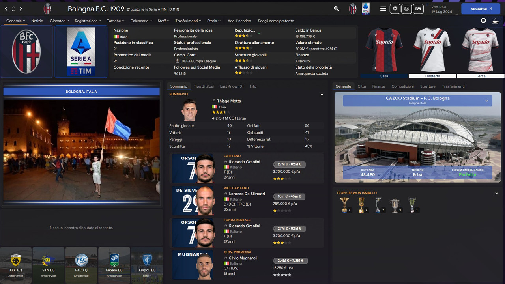This screenshot has height=284, width=505.
Task: Expand the CAZOO Stadium dropdown
Action: coord(487,101)
